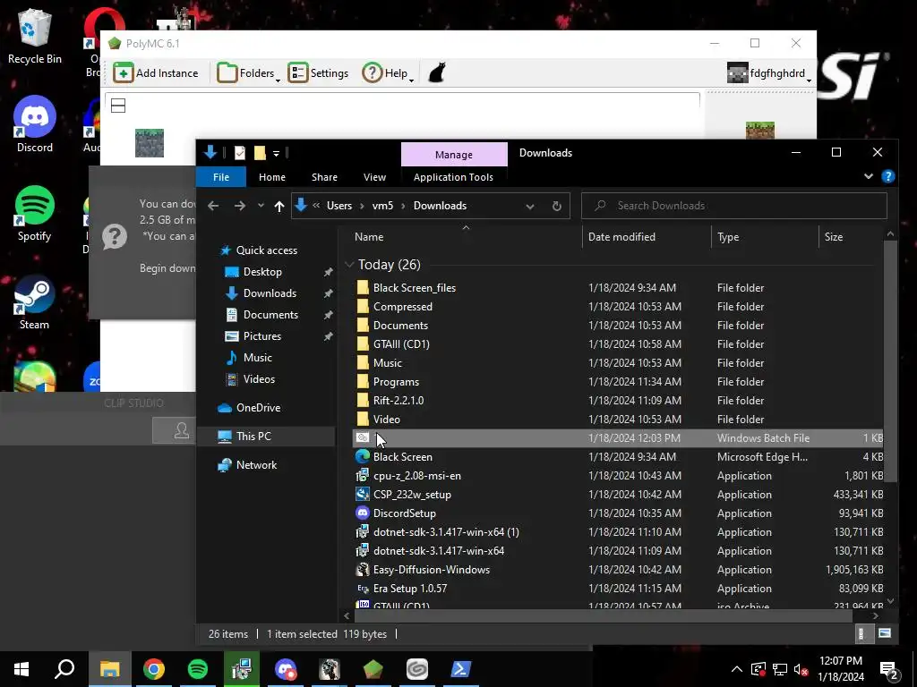Open the PolyMC Help menu
The image size is (917, 687).
[388, 73]
